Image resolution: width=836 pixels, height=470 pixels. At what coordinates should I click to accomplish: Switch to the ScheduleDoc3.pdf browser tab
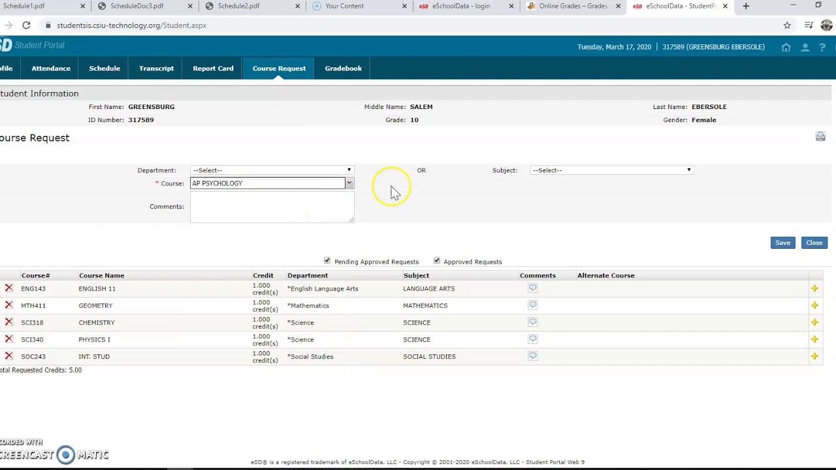(145, 6)
